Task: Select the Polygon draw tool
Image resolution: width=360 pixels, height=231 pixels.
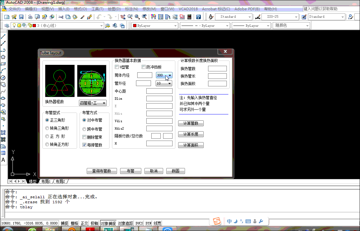Action: click(3, 57)
